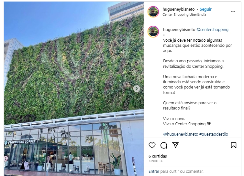Visit the @centershopping mention
244x176 pixels.
(212, 29)
